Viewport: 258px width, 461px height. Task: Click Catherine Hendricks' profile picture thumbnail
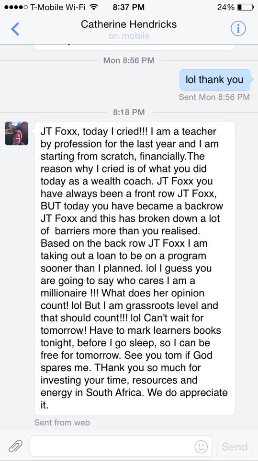pyautogui.click(x=16, y=133)
